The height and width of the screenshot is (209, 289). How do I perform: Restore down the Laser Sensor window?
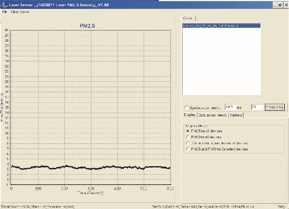coord(280,5)
